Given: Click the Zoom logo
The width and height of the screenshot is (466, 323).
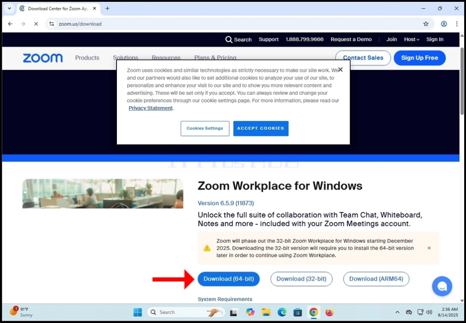Looking at the screenshot, I should point(43,58).
